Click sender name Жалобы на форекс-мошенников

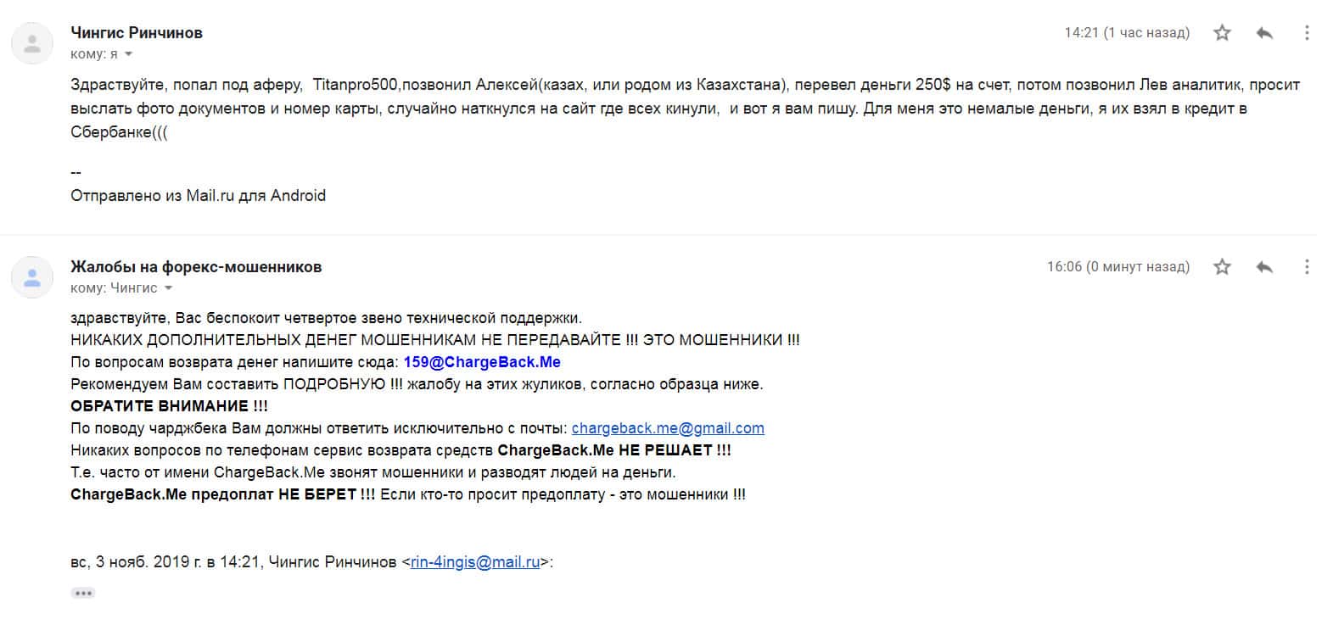[x=196, y=267]
